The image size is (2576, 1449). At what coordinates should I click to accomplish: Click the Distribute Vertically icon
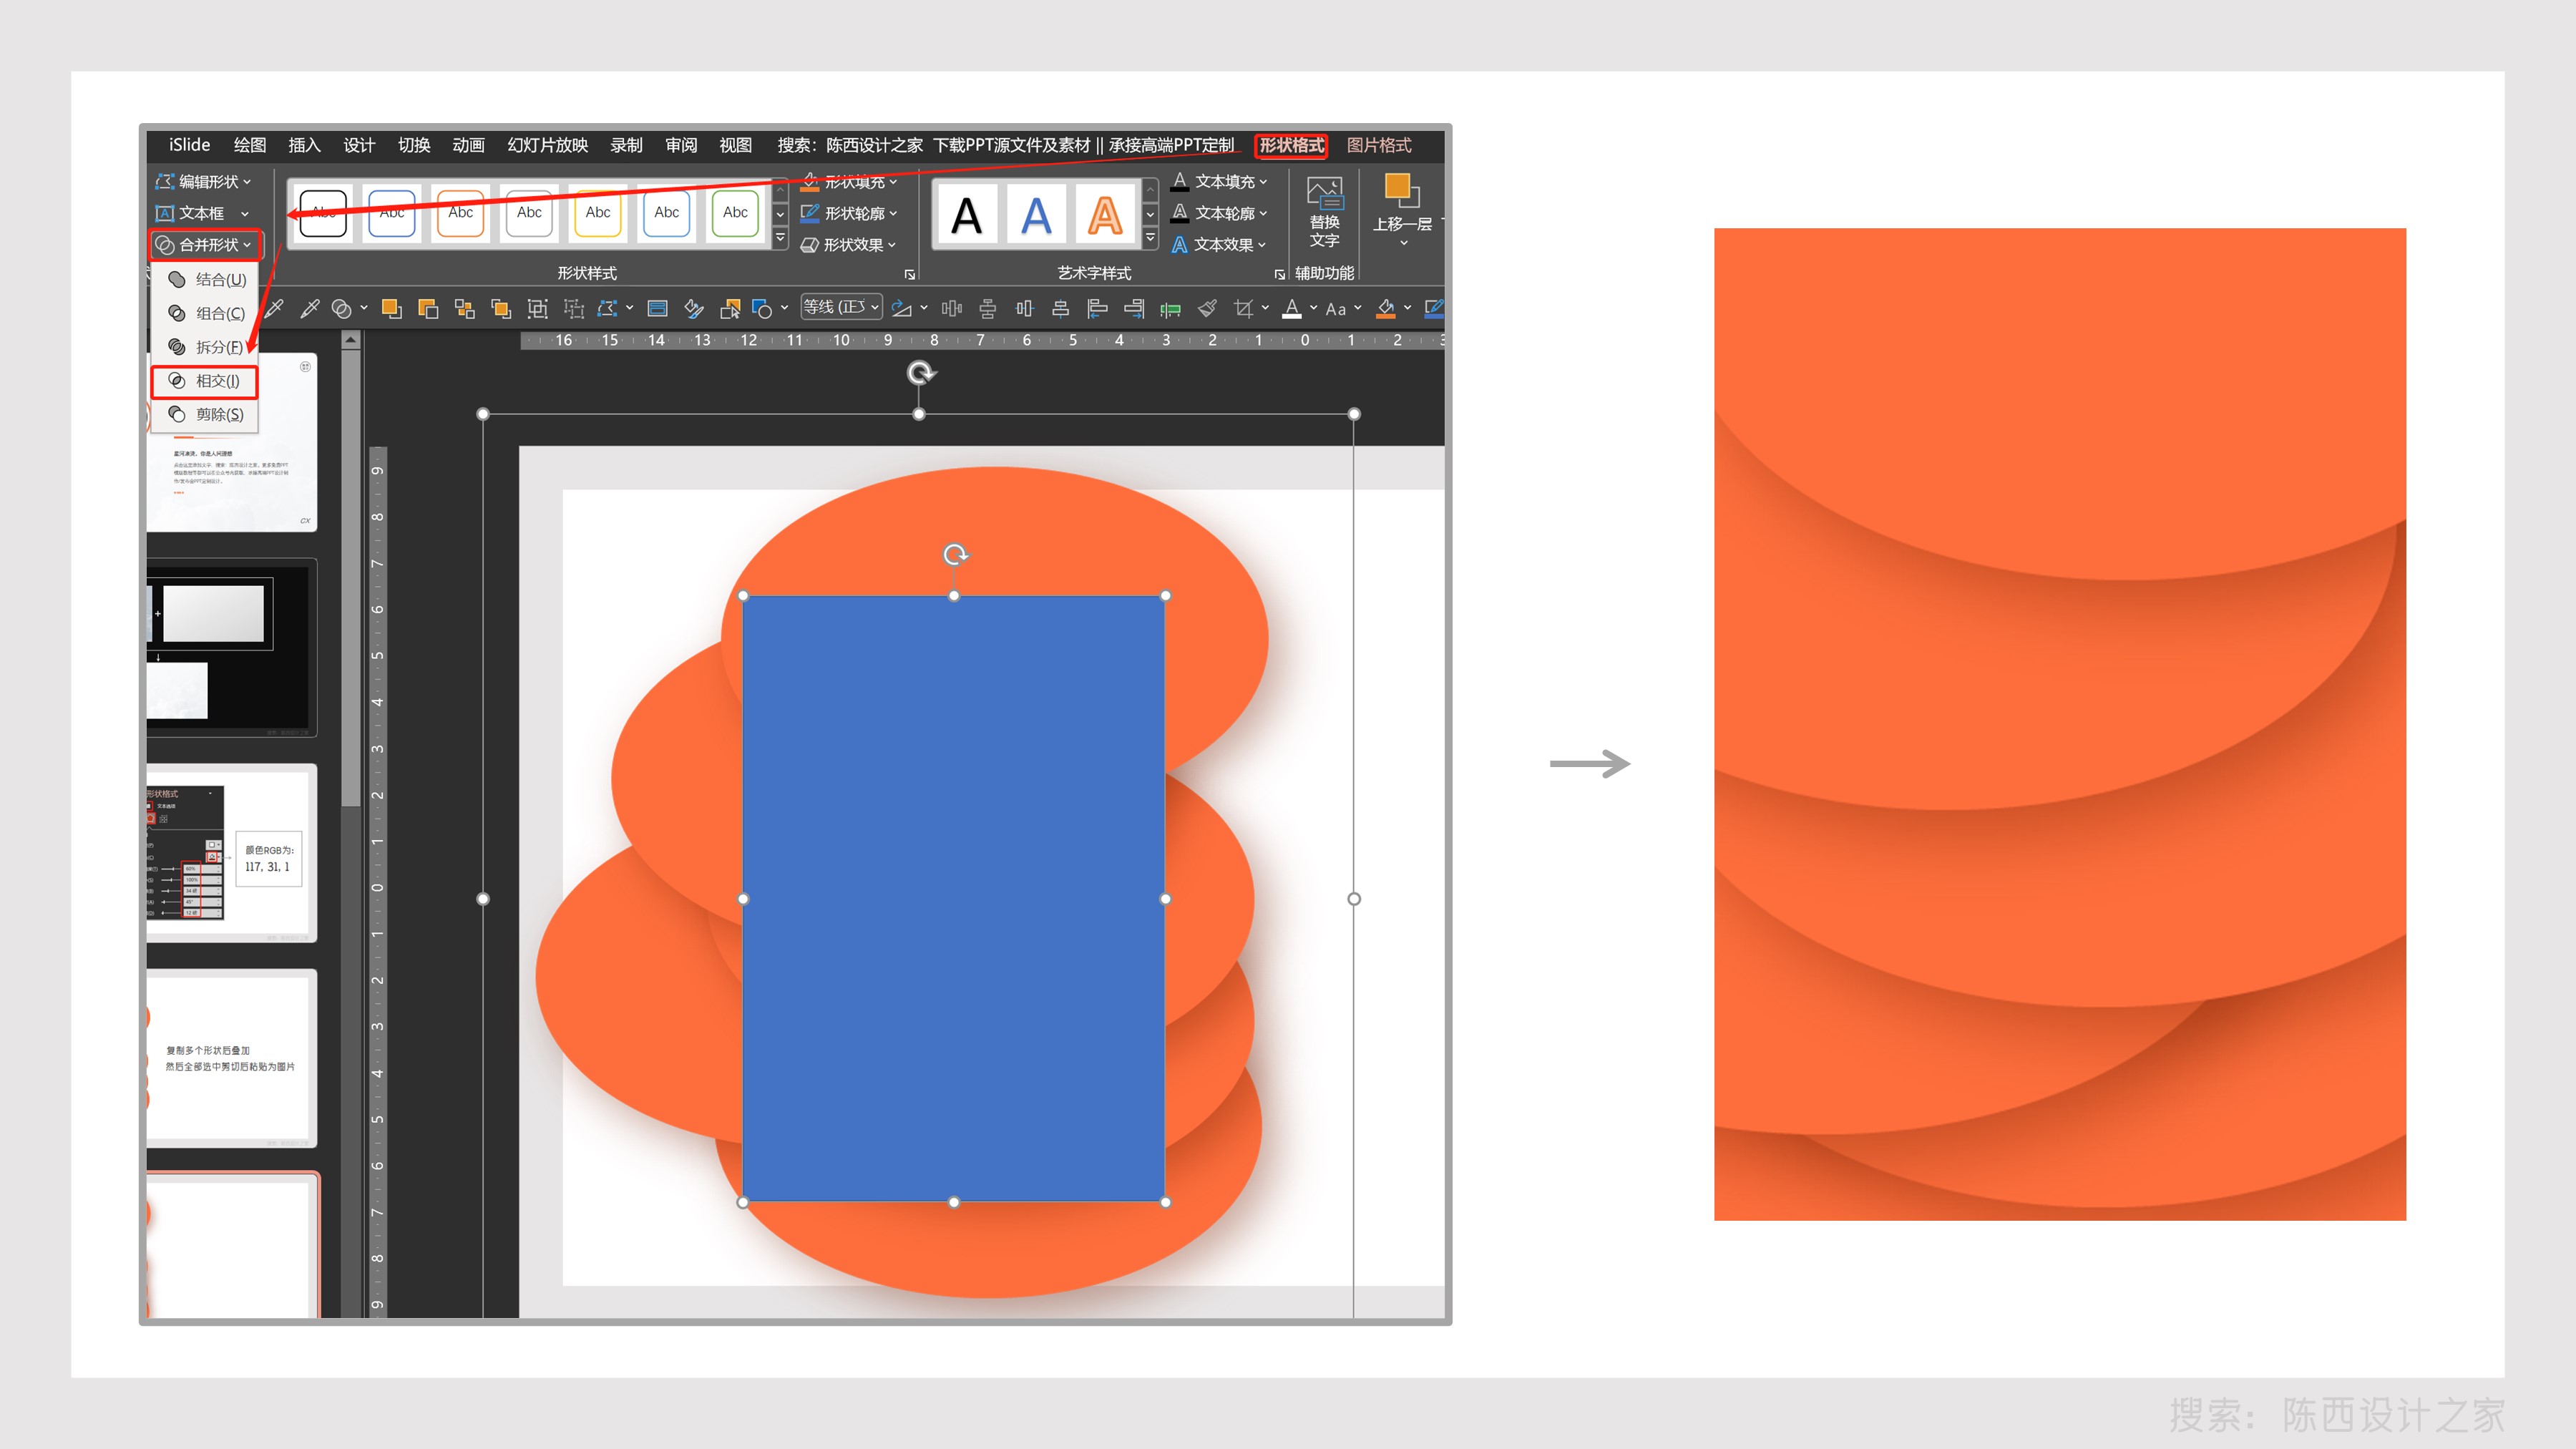pos(988,309)
